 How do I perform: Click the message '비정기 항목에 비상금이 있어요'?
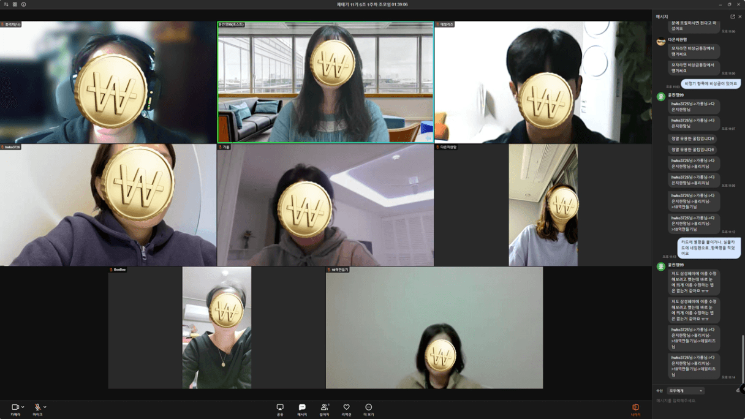point(711,83)
